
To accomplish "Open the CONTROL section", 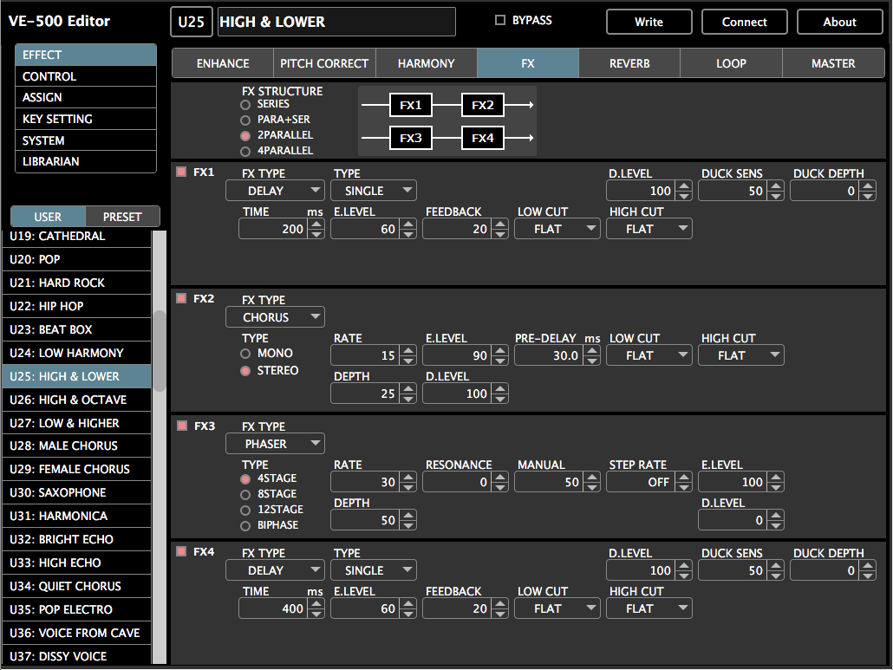I will tap(86, 76).
